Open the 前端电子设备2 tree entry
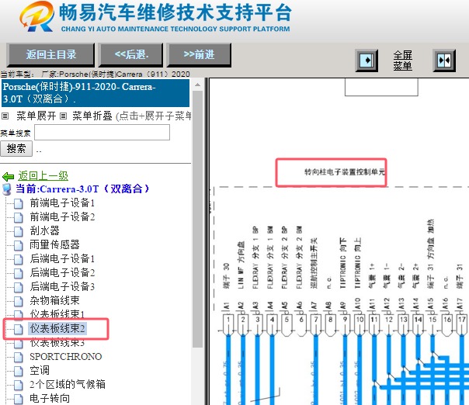Viewport: 469px width, 405px height. [62, 216]
